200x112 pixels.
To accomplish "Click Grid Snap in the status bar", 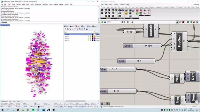I will (x=56, y=107).
